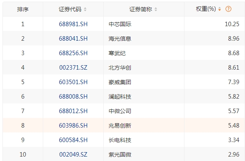Open stock code 688981.SH
245x161 pixels.
(x=73, y=24)
